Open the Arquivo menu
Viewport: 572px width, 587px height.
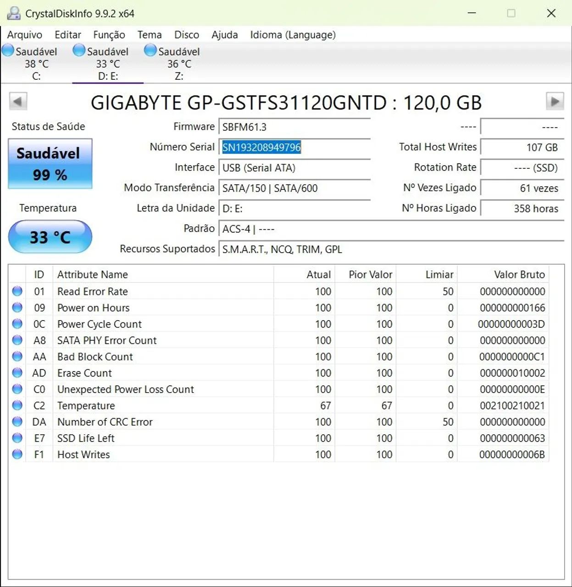25,35
